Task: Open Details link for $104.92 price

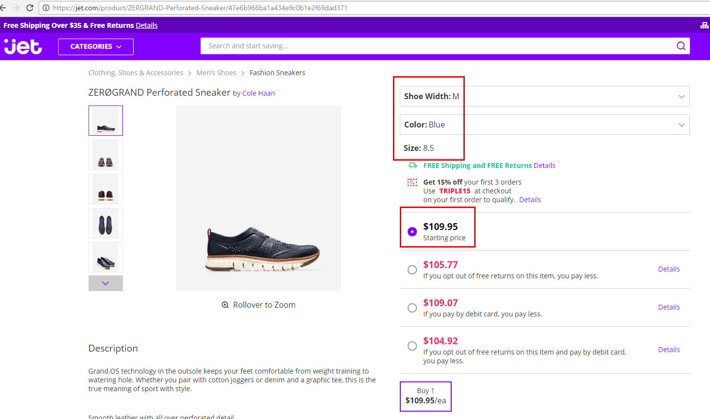Action: pyautogui.click(x=669, y=350)
